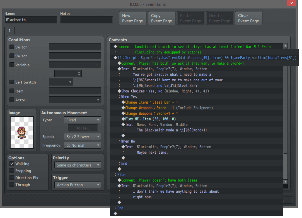
Task: Click the Contents scrollbar up arrow
Action: click(x=285, y=45)
